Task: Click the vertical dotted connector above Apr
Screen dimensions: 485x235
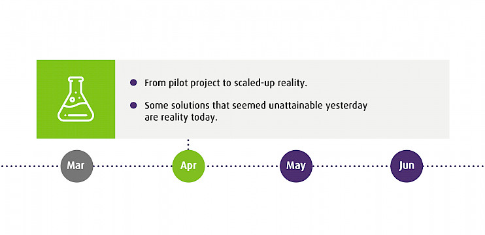Action: 188,144
